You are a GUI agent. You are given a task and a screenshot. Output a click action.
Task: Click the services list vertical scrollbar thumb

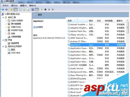(128, 27)
